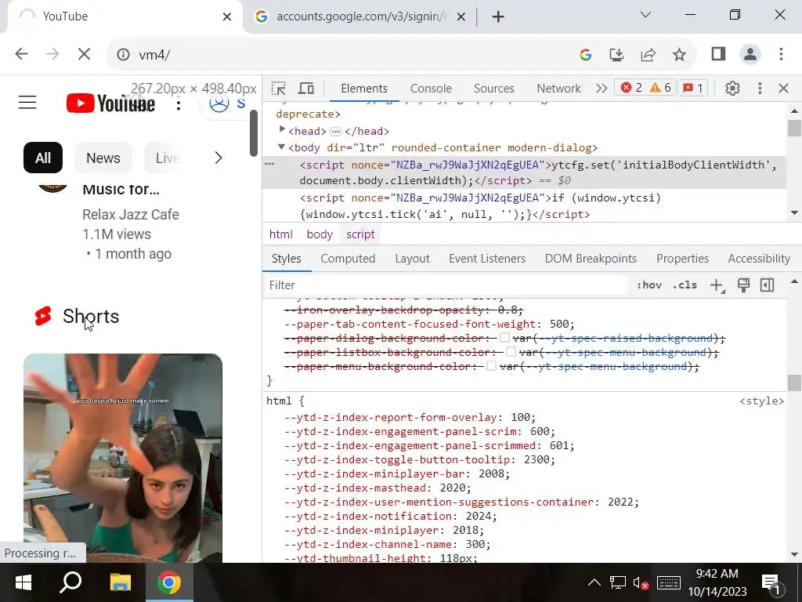802x602 pixels.
Task: Click --ytd-z-index-masthead property line
Action: pyautogui.click(x=378, y=488)
